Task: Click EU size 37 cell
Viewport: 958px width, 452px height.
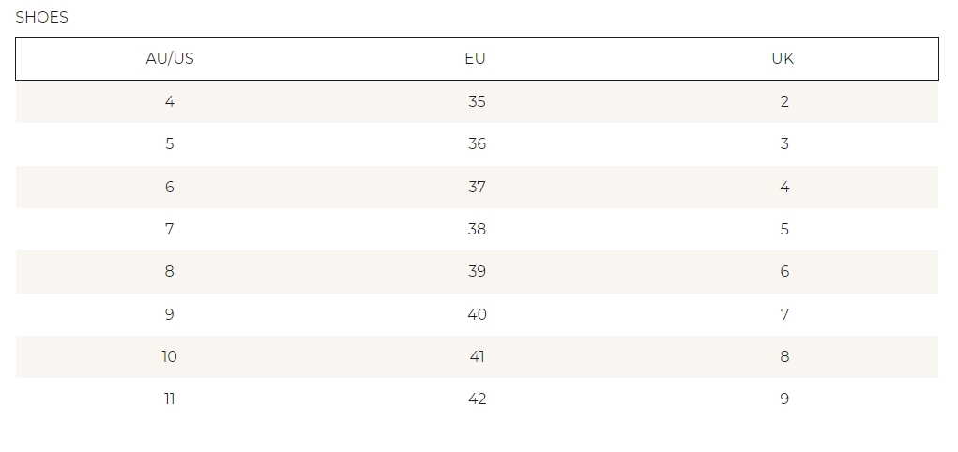Action: (477, 187)
